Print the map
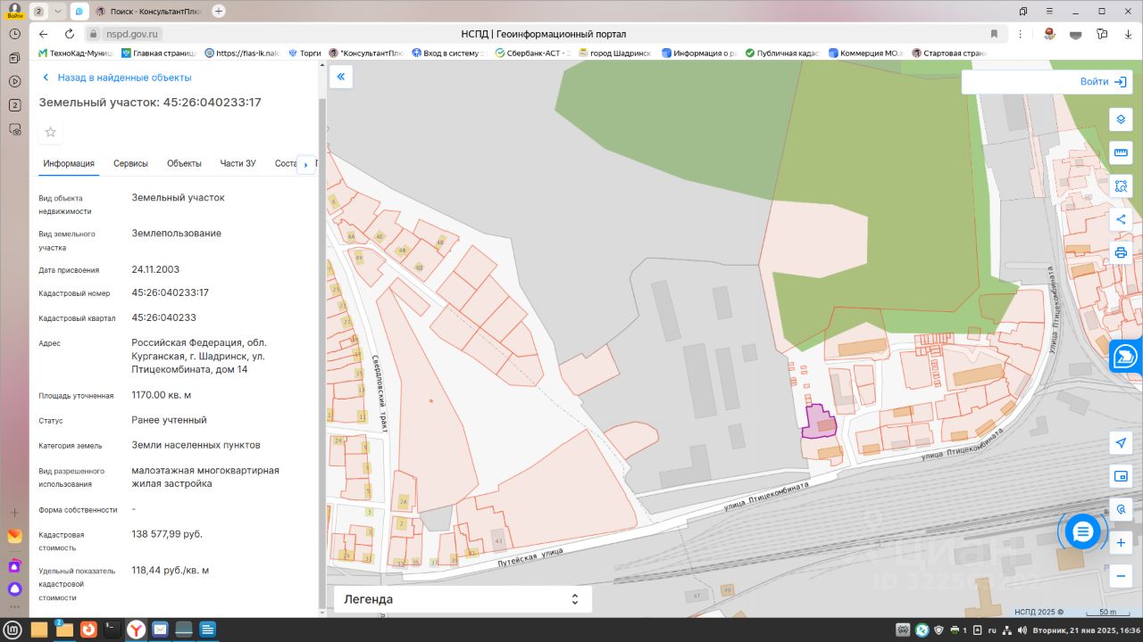This screenshot has height=642, width=1143. 1121,252
